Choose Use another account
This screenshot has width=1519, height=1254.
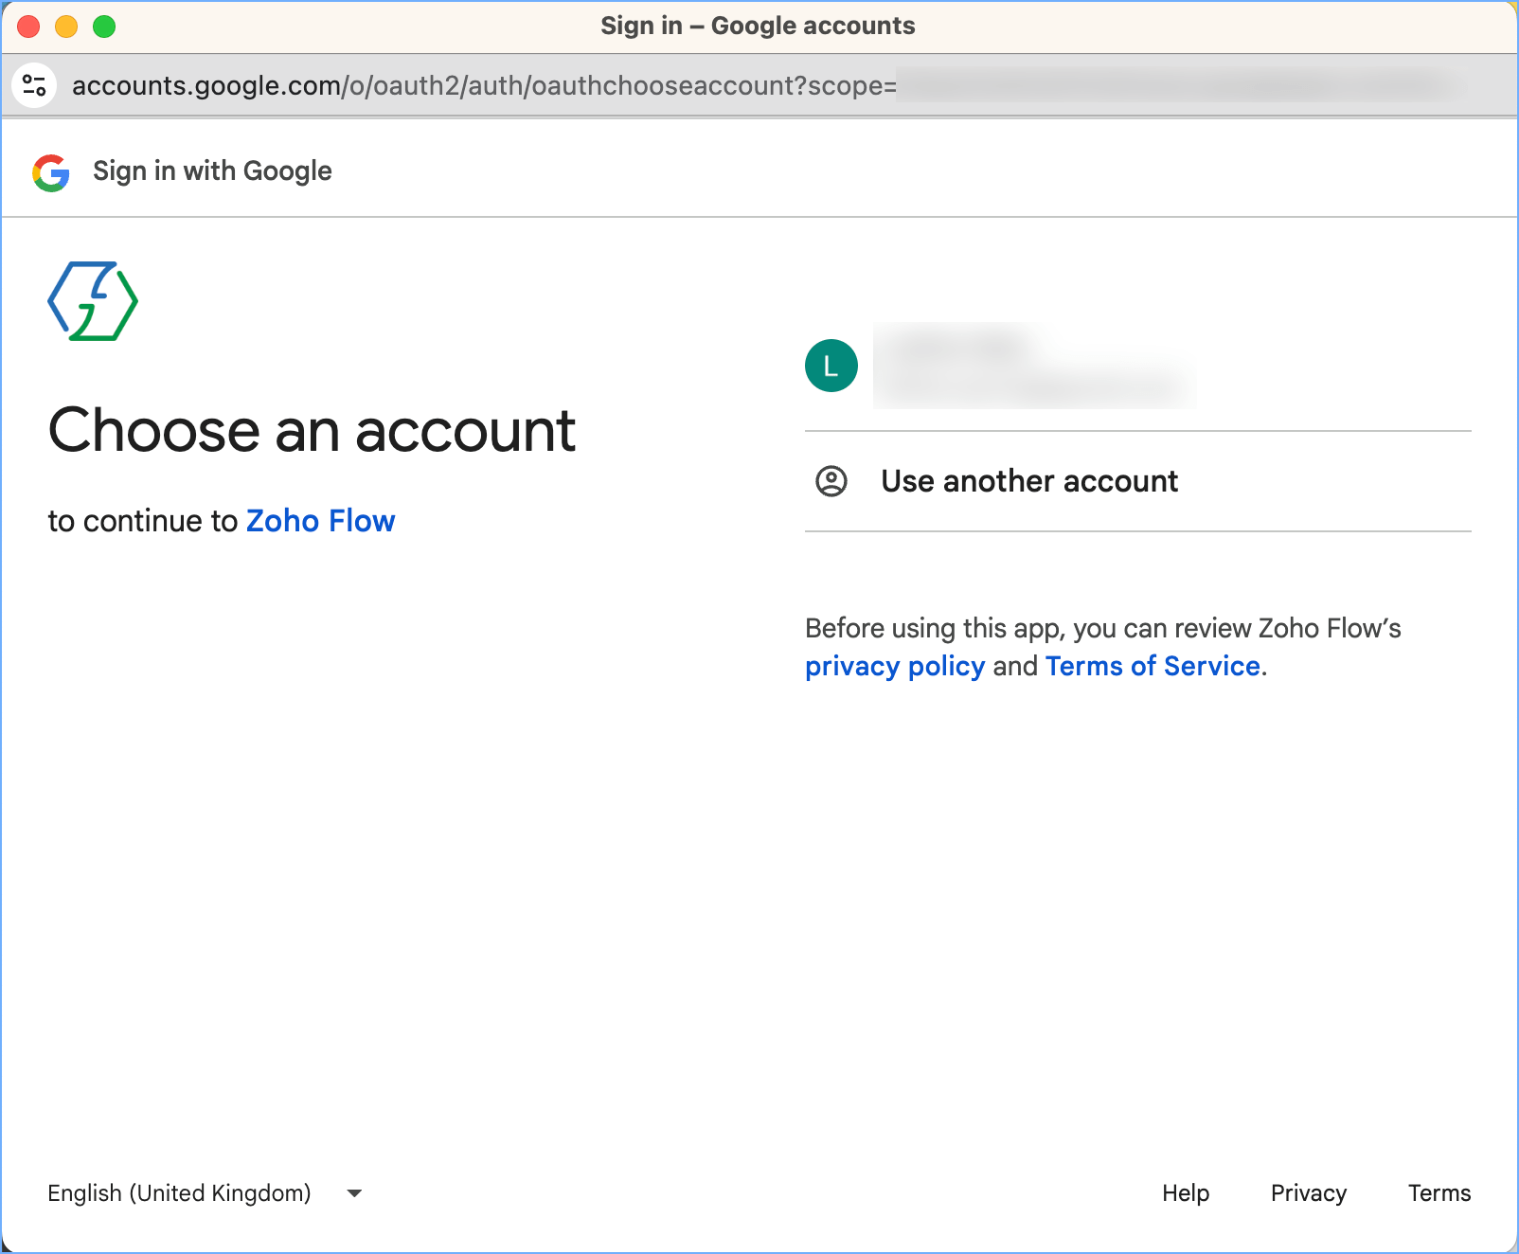click(1137, 481)
